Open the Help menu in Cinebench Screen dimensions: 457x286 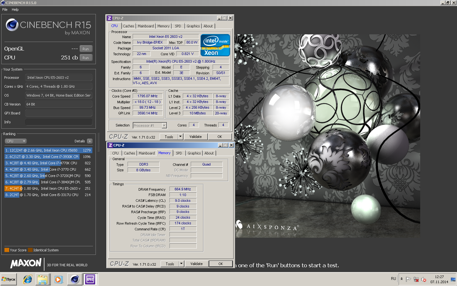pyautogui.click(x=15, y=10)
